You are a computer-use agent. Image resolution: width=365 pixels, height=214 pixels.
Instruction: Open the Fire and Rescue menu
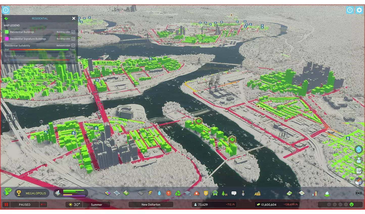[197, 193]
